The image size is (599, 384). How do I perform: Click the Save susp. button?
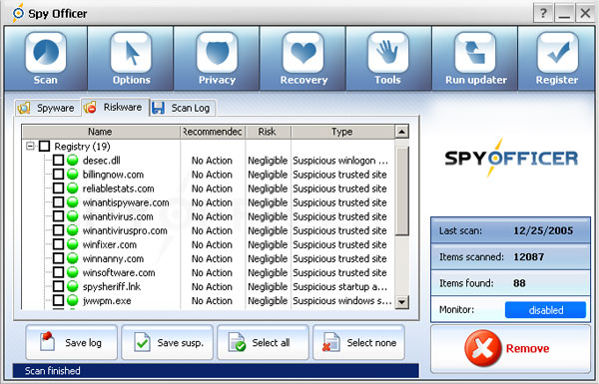coord(168,342)
